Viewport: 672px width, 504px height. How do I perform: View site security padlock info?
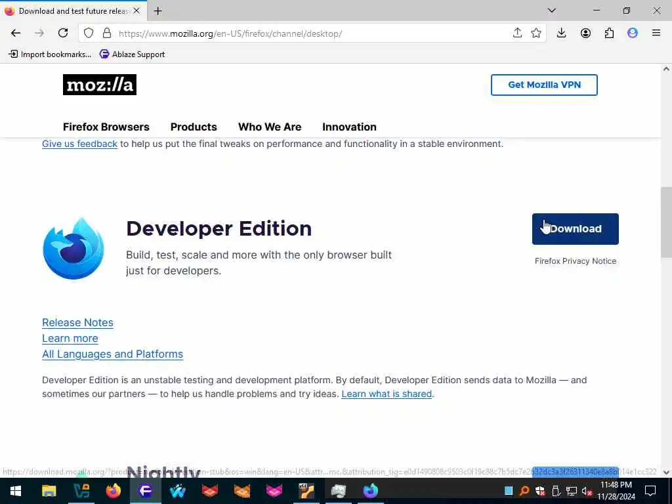(x=107, y=33)
